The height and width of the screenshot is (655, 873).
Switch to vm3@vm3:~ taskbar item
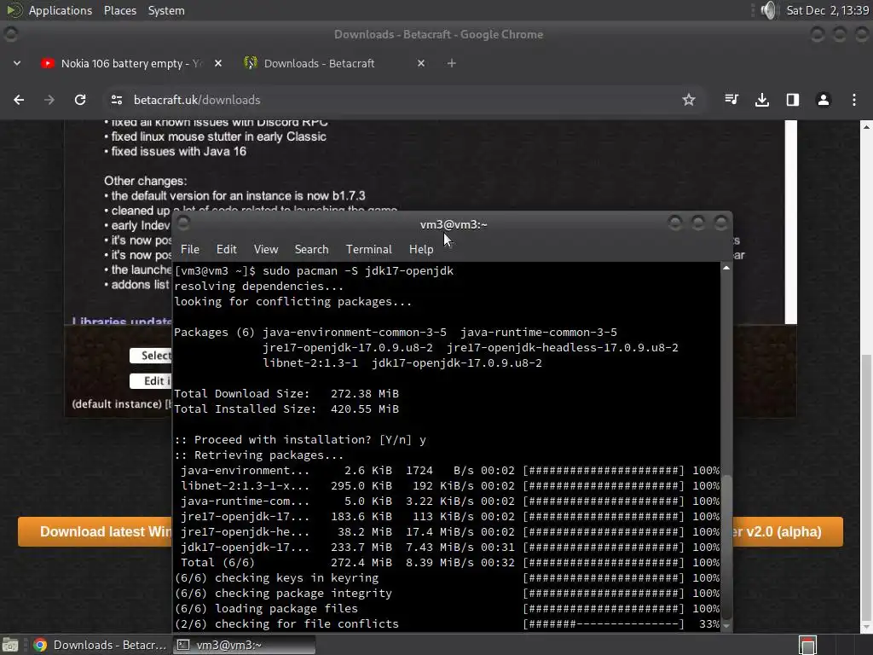[244, 645]
